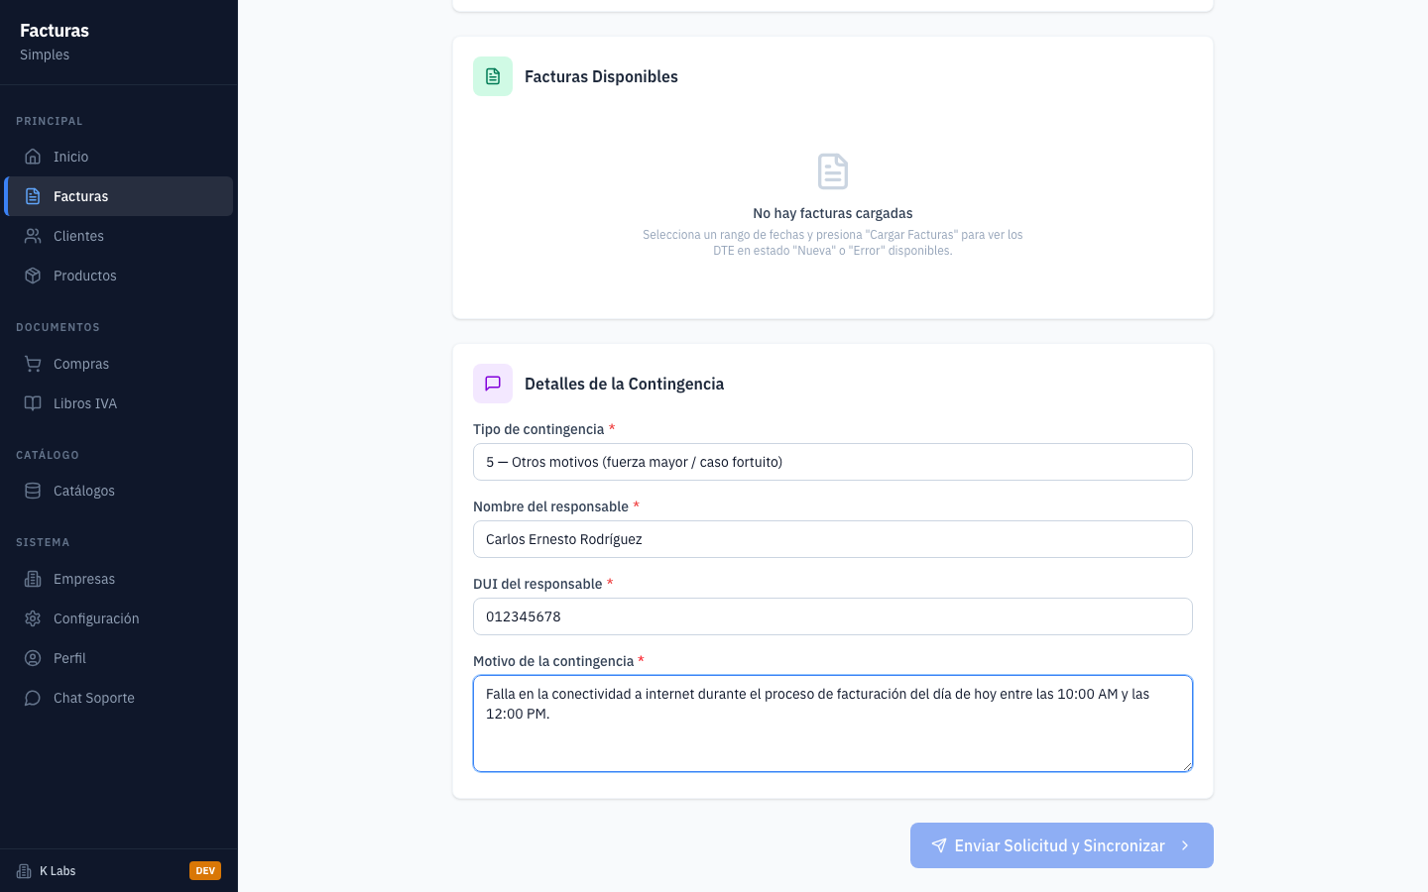This screenshot has width=1428, height=892.
Task: Click the "Detalles de la Contingencia" heading
Action: point(624,384)
